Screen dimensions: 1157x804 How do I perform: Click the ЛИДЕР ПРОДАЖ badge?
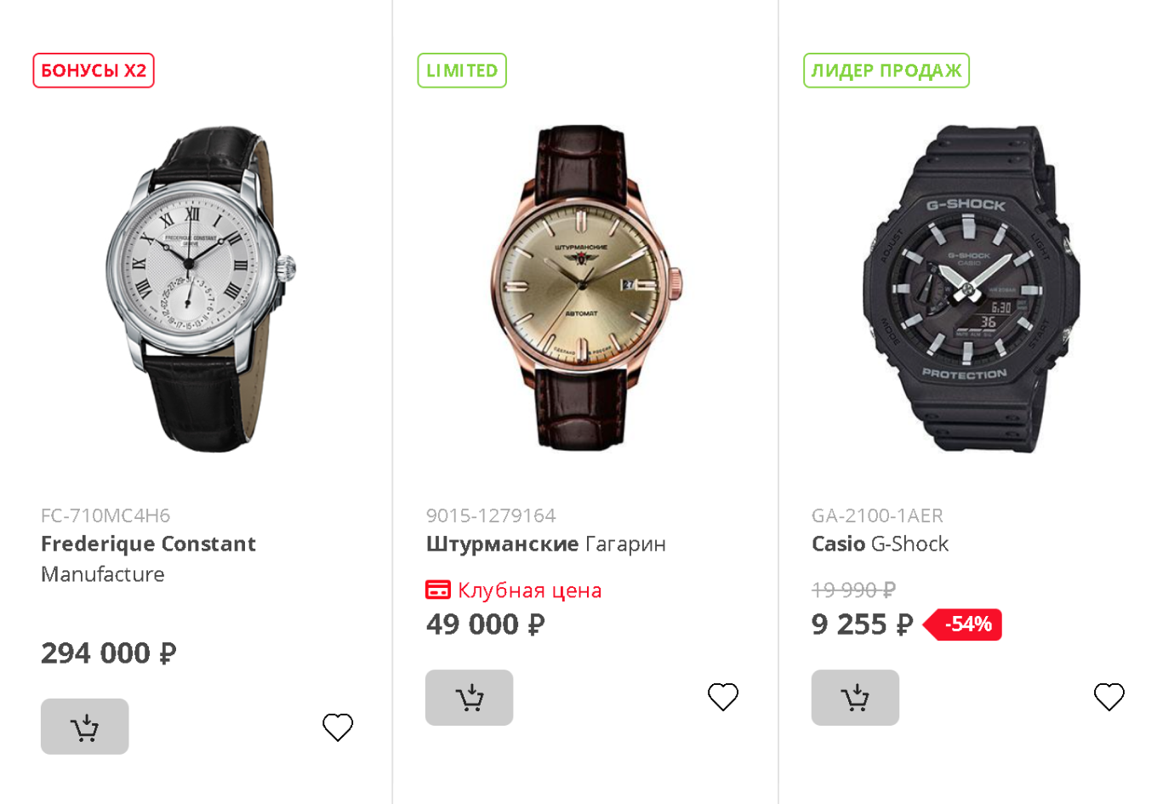[886, 71]
